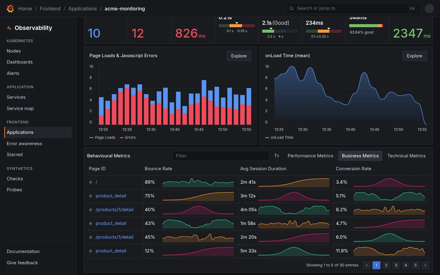Image resolution: width=440 pixels, height=275 pixels.
Task: Click the Observability heartbeat icon
Action: (x=9, y=28)
